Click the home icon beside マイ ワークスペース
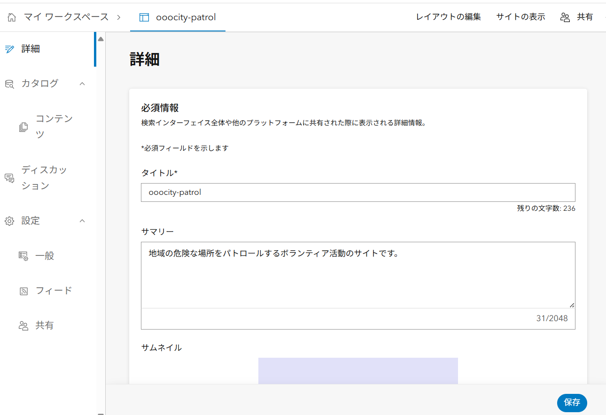 coord(12,17)
